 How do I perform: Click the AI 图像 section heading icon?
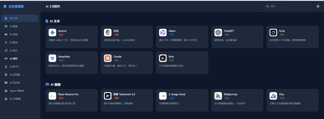pyautogui.click(x=47, y=85)
